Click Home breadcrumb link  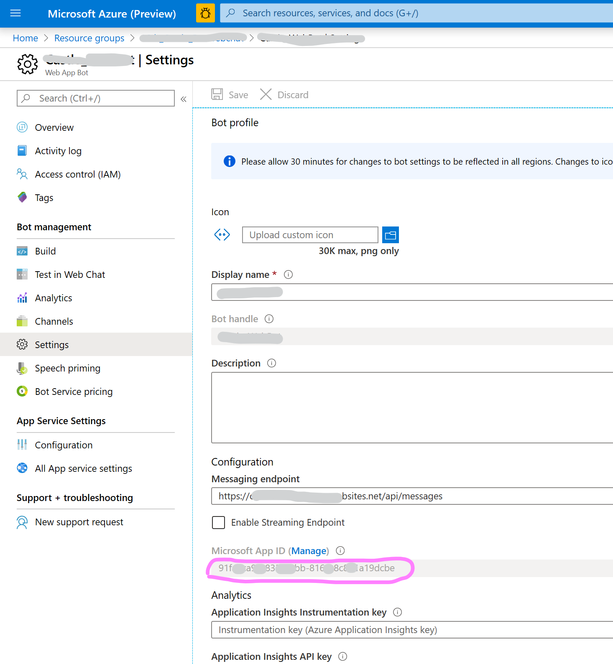coord(26,38)
